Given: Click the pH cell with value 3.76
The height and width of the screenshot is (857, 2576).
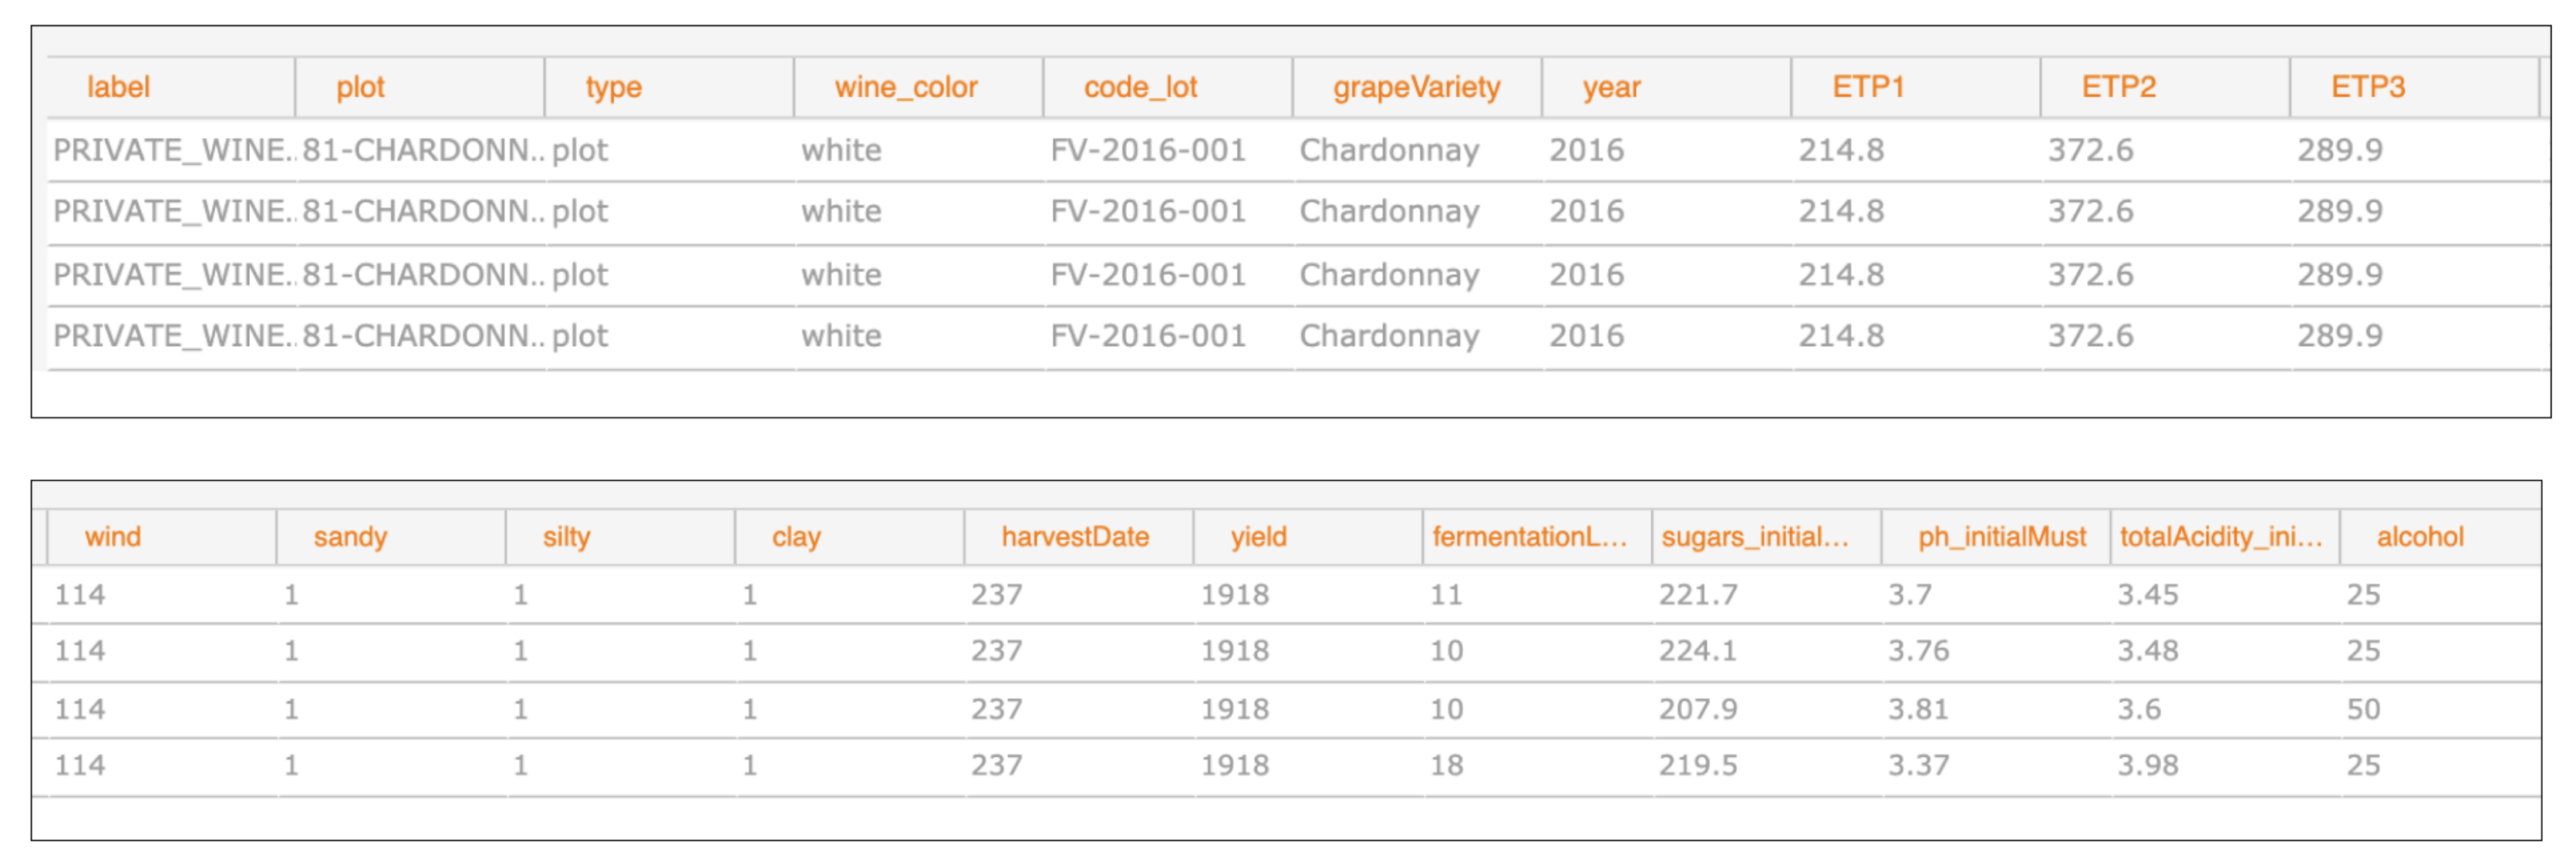Looking at the screenshot, I should coord(1918,651).
